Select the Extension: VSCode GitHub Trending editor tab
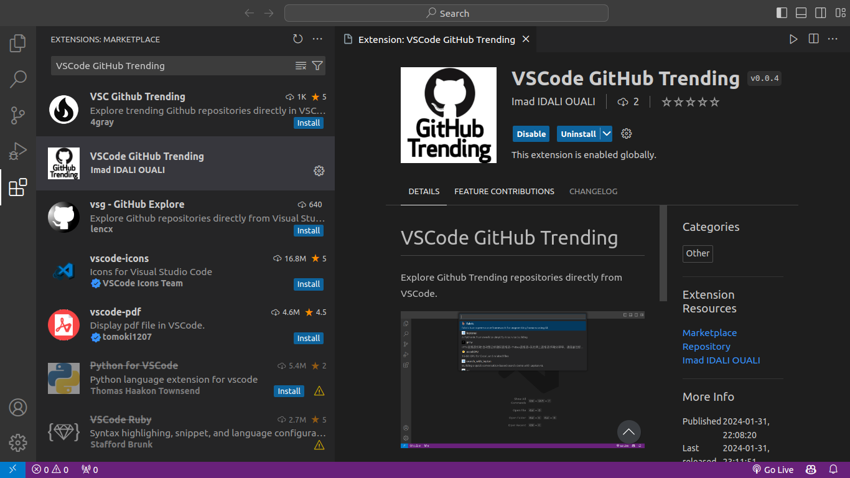This screenshot has width=850, height=478. [x=436, y=39]
